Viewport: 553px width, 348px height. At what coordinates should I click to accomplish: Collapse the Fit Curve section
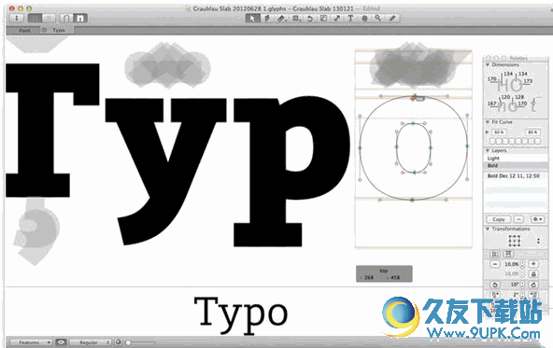point(488,122)
